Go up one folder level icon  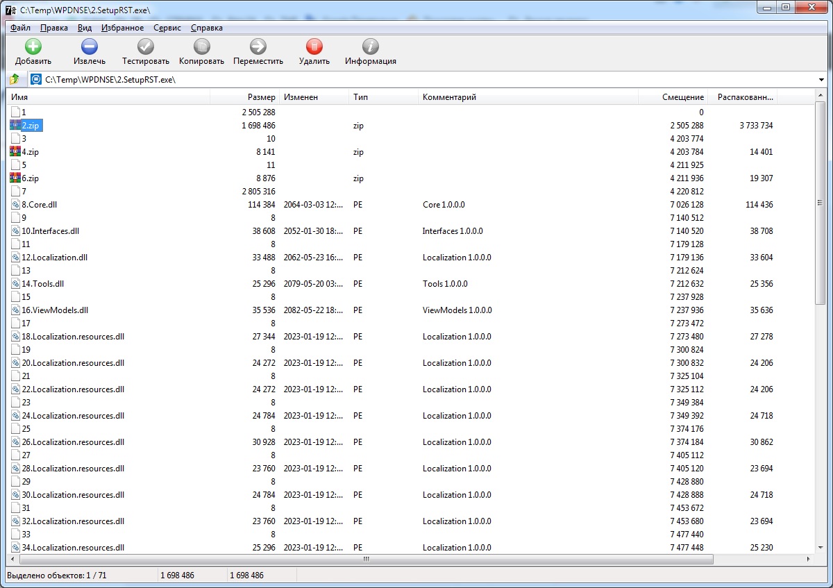click(x=15, y=79)
